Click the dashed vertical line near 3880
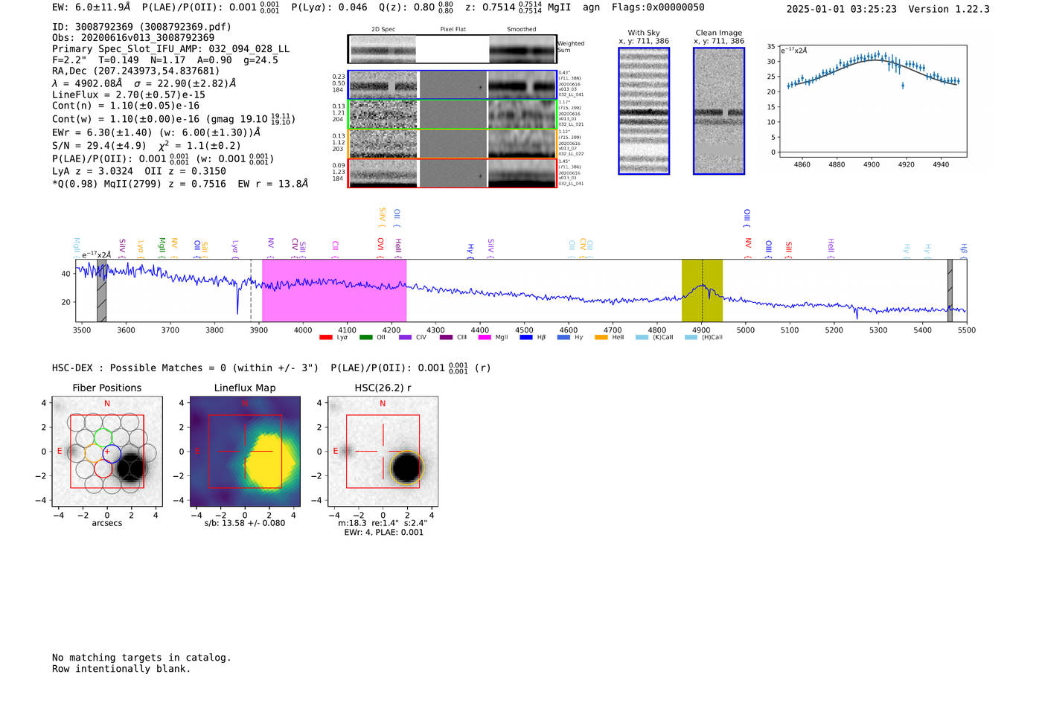 251,290
